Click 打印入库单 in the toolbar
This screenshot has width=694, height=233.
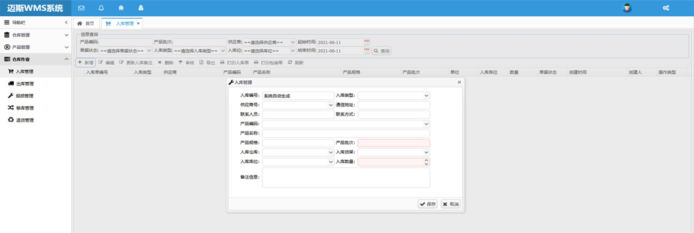(x=235, y=63)
